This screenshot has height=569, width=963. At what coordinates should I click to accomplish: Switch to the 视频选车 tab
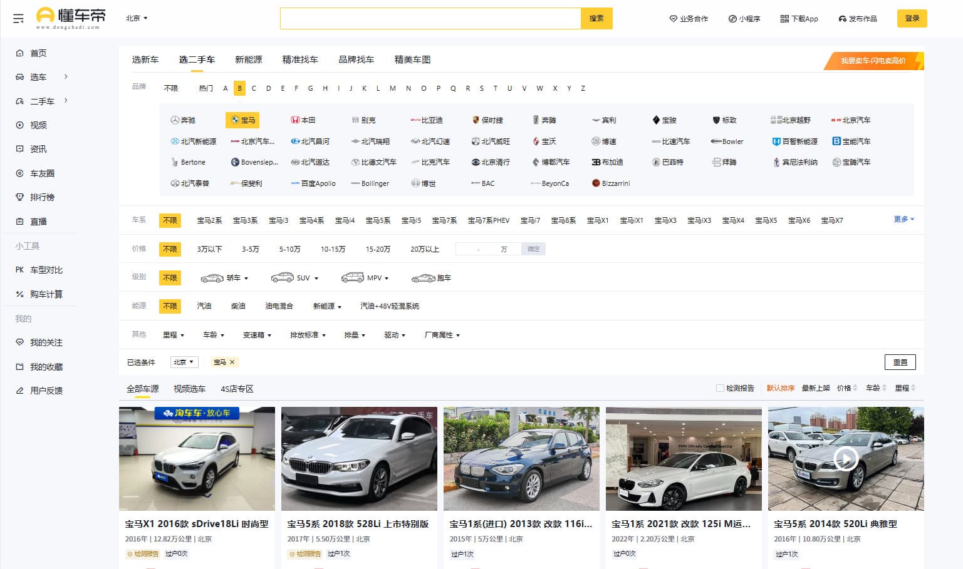[190, 389]
